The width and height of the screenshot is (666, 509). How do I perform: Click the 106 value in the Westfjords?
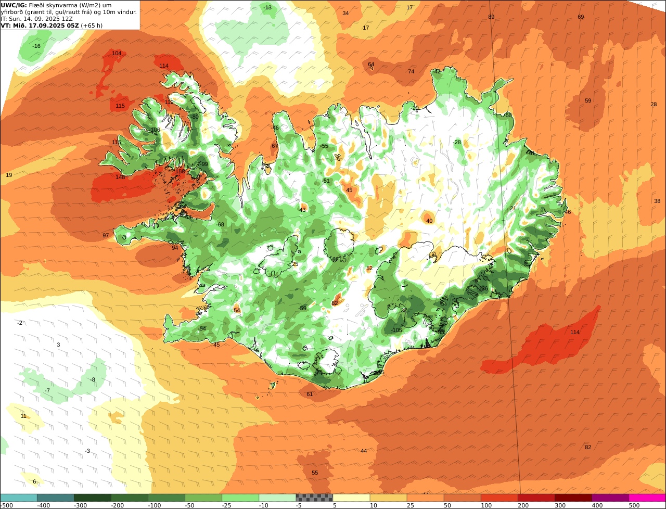point(155,130)
